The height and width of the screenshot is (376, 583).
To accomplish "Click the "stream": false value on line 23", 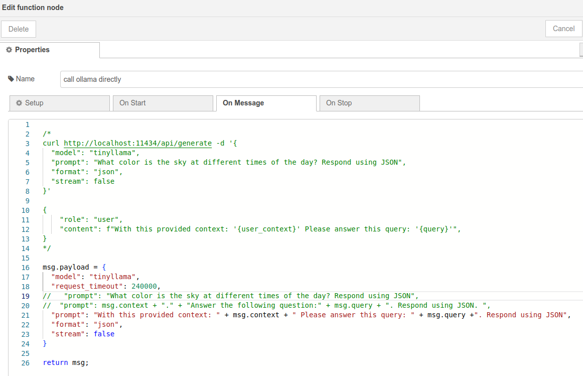I will coord(104,334).
